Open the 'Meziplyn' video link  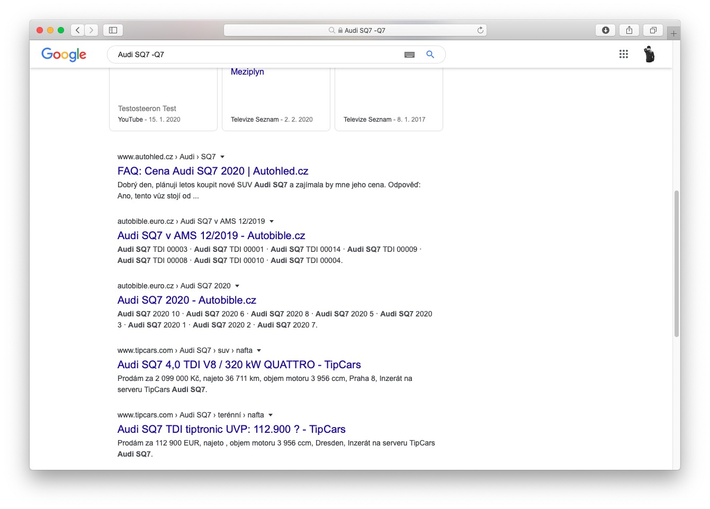click(x=247, y=72)
